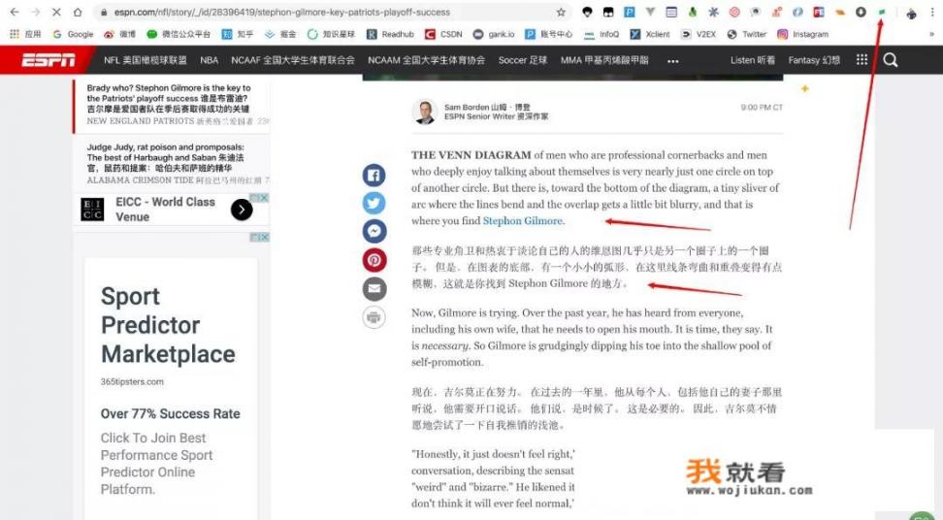View site security lock icon
The width and height of the screenshot is (943, 520).
(104, 12)
